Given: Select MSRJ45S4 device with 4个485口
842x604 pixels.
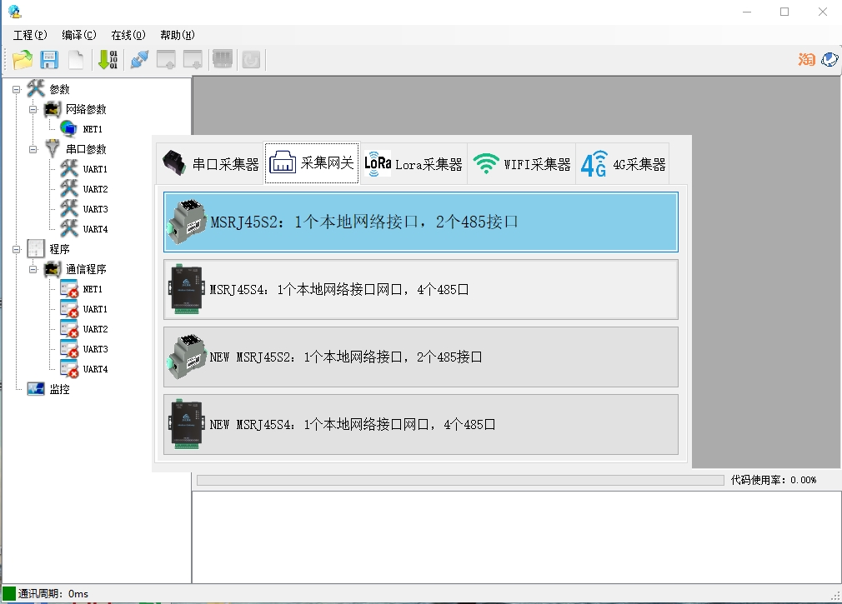Looking at the screenshot, I should (x=421, y=290).
